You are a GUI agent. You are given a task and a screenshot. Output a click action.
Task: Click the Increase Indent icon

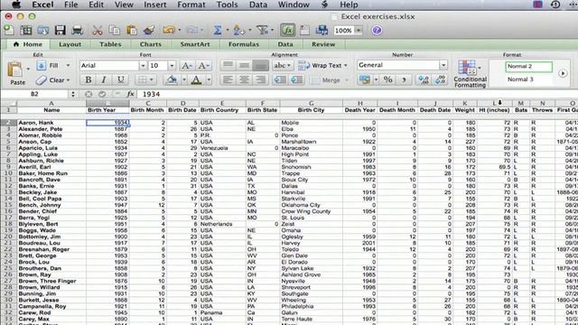[296, 79]
